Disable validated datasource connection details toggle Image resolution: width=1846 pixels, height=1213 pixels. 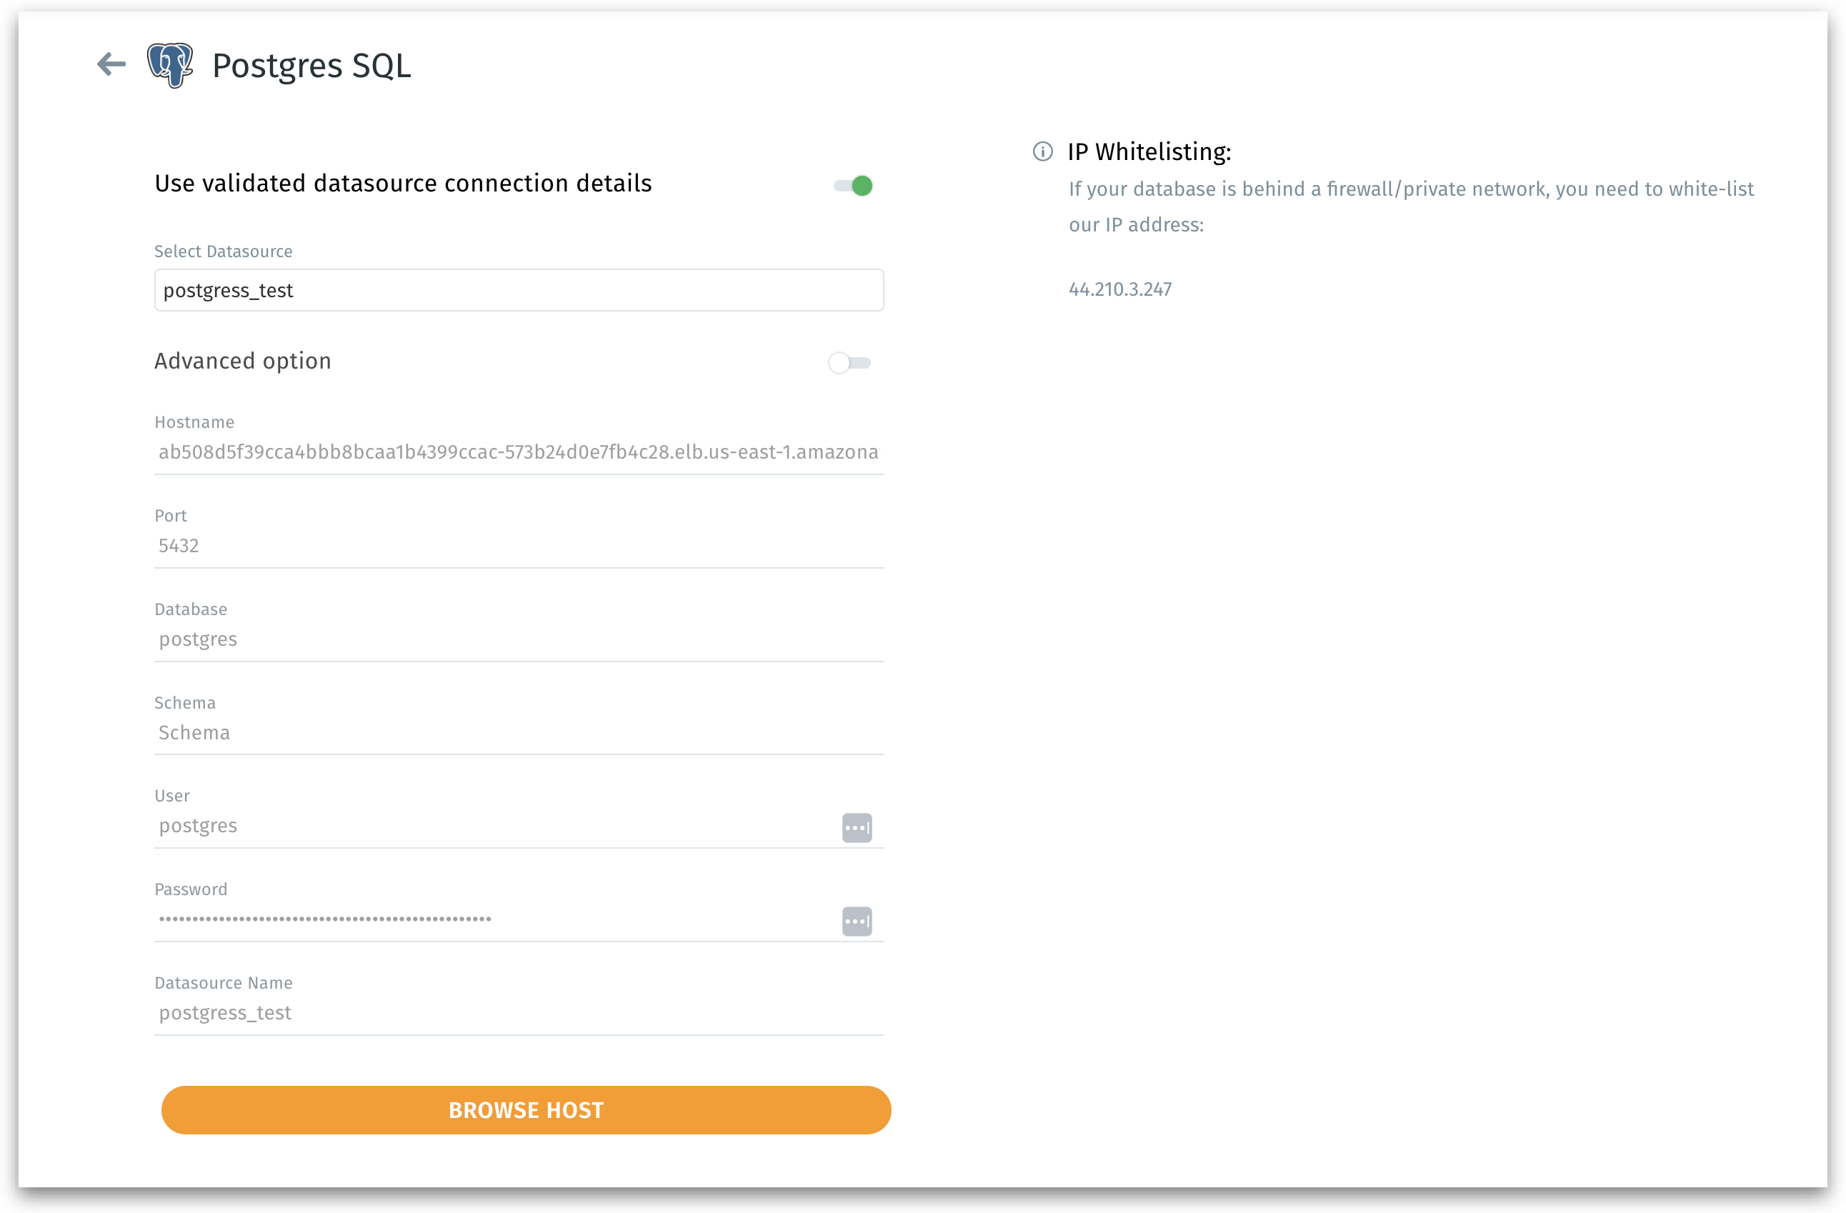(x=853, y=186)
